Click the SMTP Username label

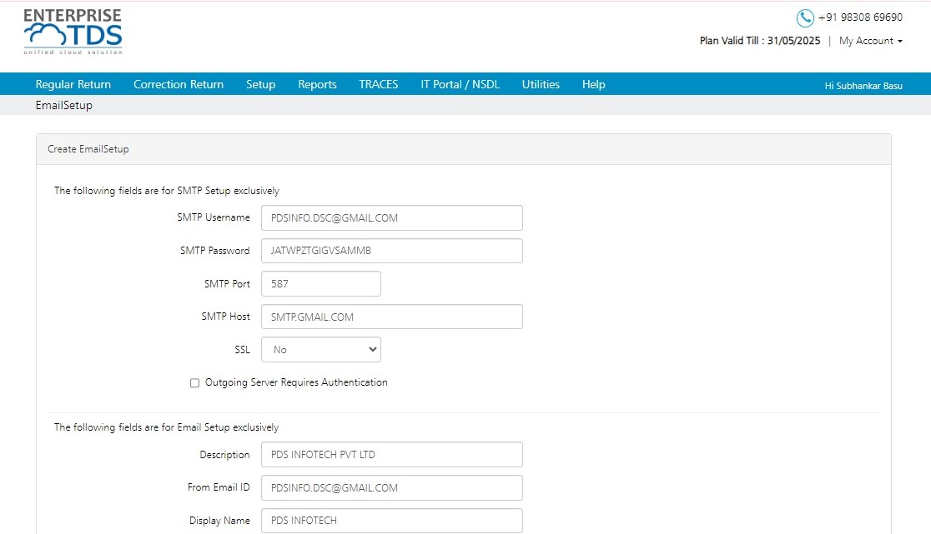click(x=214, y=217)
